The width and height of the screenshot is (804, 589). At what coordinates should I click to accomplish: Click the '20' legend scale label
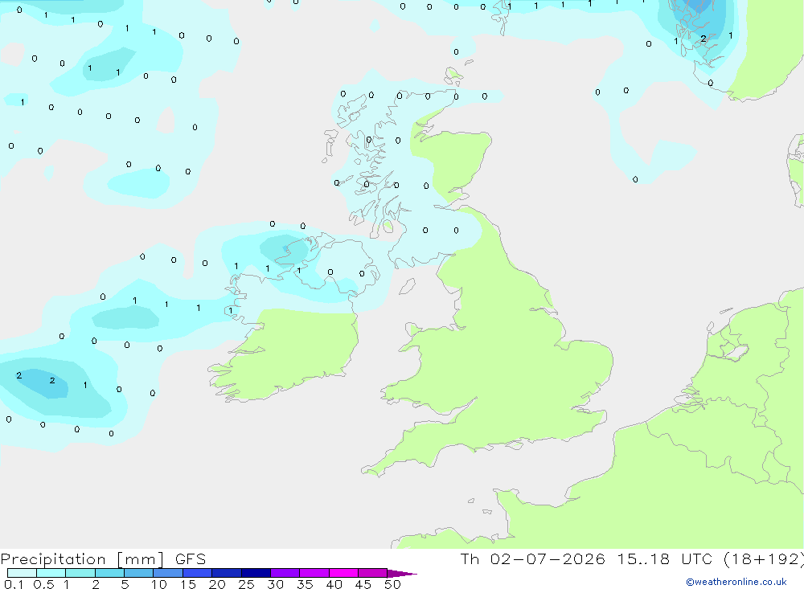(x=217, y=584)
